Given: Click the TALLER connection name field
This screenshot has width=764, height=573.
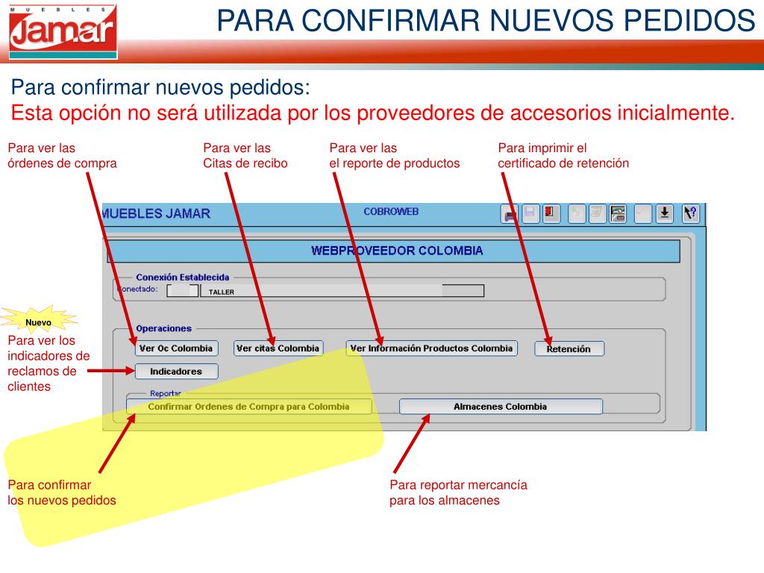Looking at the screenshot, I should coord(342,291).
